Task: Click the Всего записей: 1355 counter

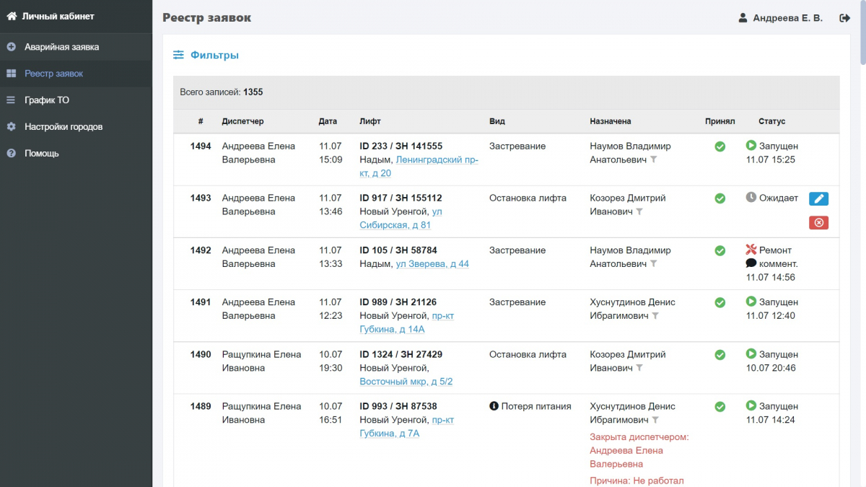Action: pos(222,92)
